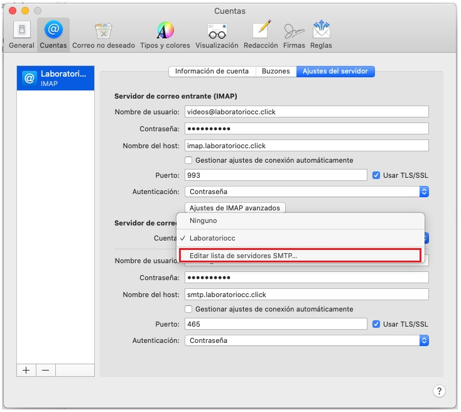
Task: Switch to the Buzones tab
Action: pos(276,71)
